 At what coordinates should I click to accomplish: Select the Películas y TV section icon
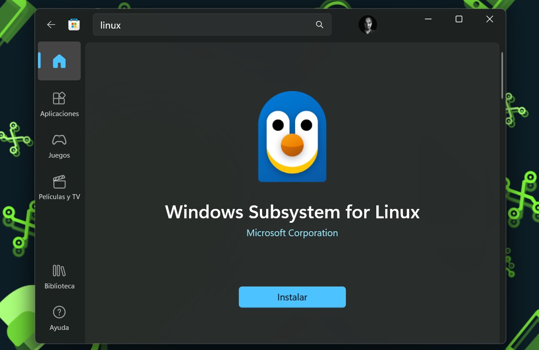(x=59, y=182)
